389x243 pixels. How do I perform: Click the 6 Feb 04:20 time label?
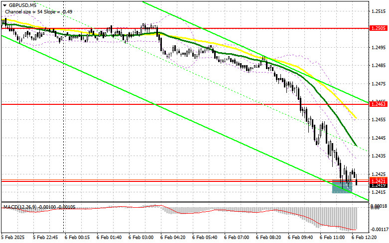pos(173,238)
